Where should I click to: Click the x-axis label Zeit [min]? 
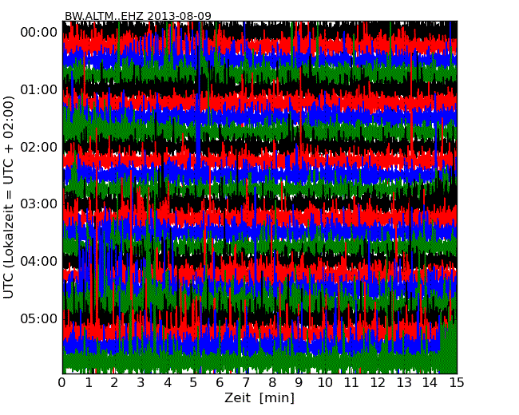click(x=259, y=397)
